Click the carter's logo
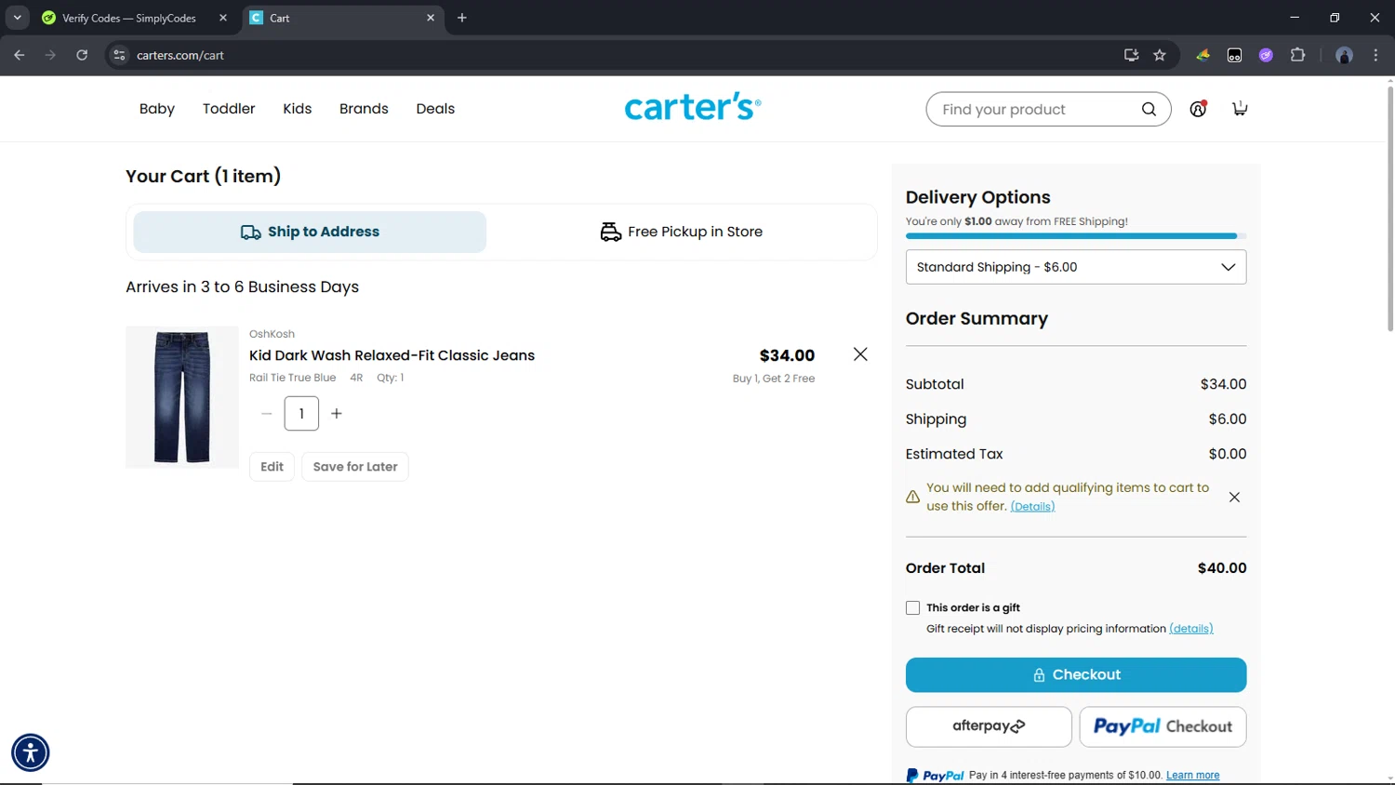The width and height of the screenshot is (1395, 785). (693, 107)
